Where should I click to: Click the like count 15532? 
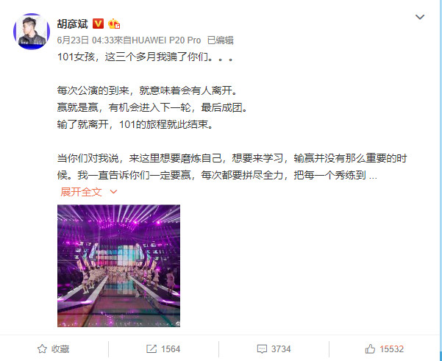(391, 349)
